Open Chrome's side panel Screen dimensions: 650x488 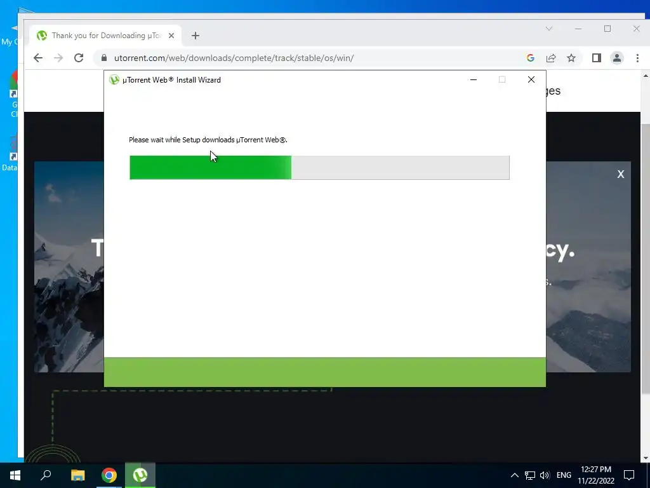click(597, 58)
